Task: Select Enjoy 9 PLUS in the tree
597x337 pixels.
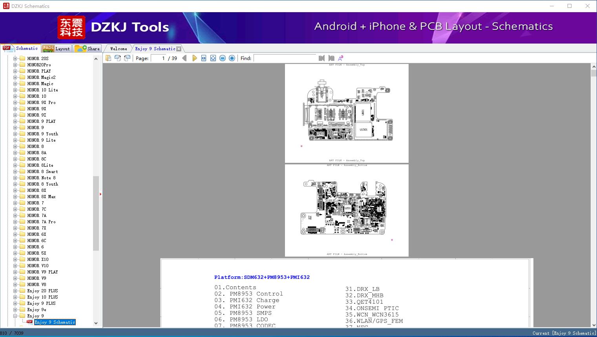Action: pos(41,303)
